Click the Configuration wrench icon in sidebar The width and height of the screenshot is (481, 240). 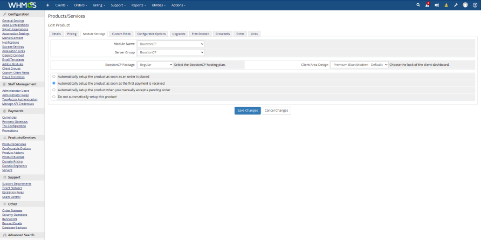tap(5, 14)
